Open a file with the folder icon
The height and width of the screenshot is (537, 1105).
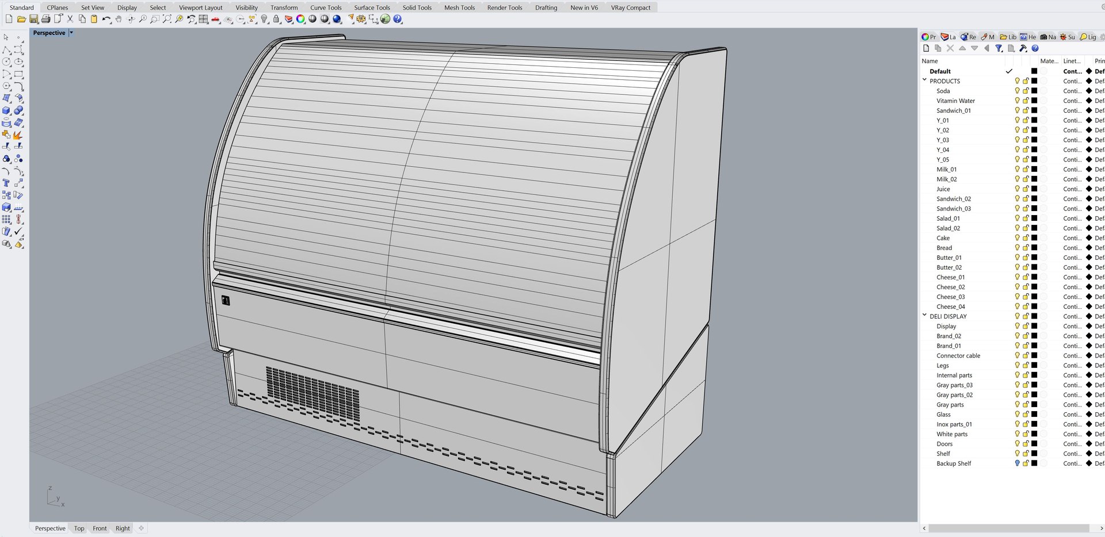tap(21, 19)
